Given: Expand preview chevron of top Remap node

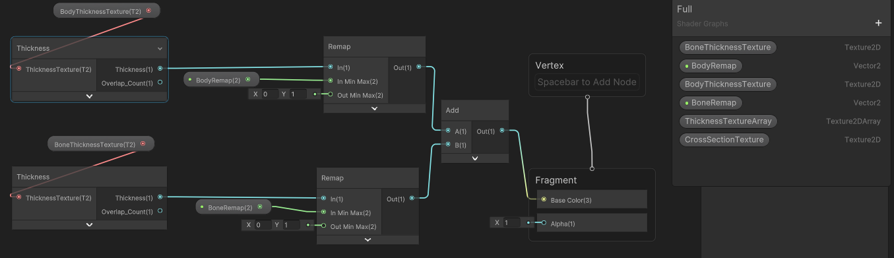Looking at the screenshot, I should coord(374,109).
